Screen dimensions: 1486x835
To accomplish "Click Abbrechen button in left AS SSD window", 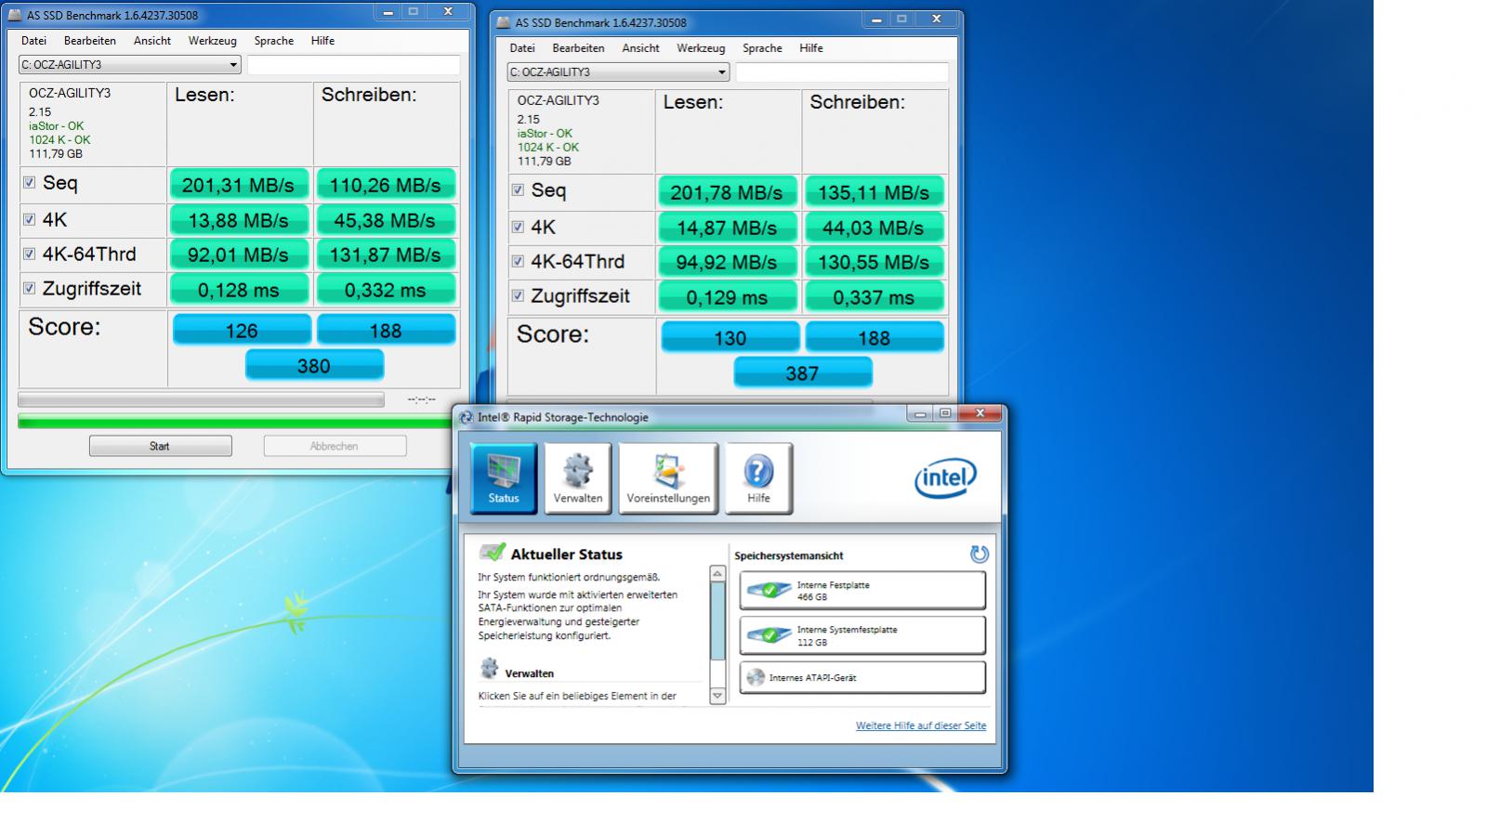I will coord(335,446).
